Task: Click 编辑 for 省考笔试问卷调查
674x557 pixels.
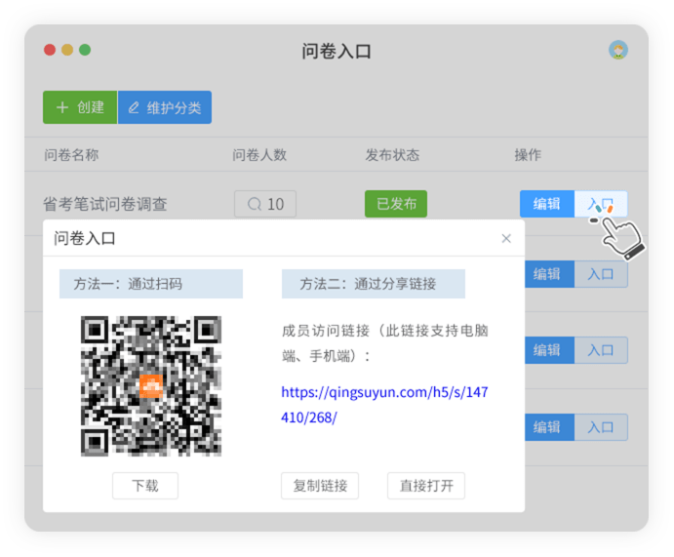Action: point(547,204)
